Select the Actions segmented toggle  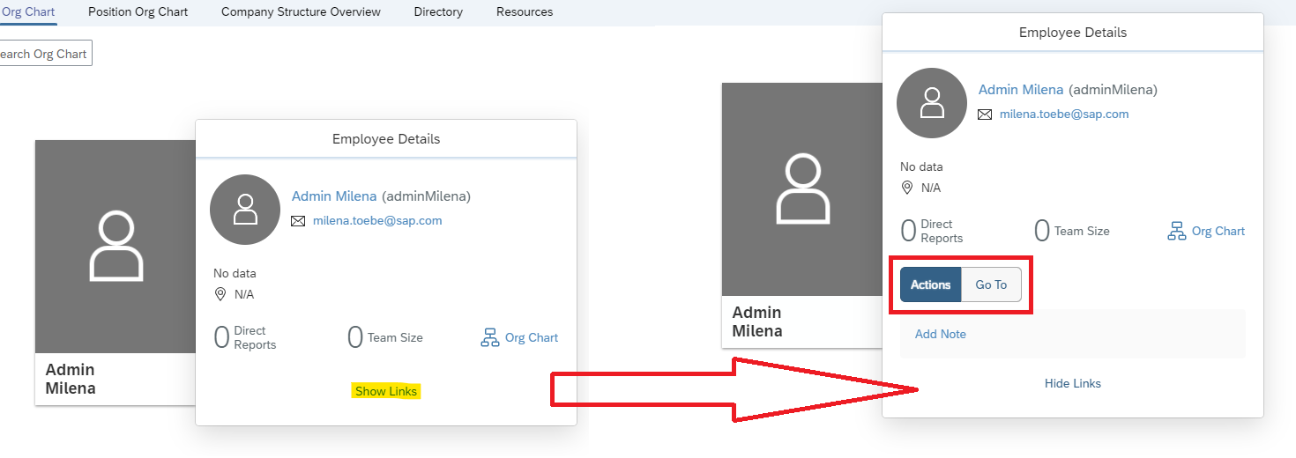930,284
